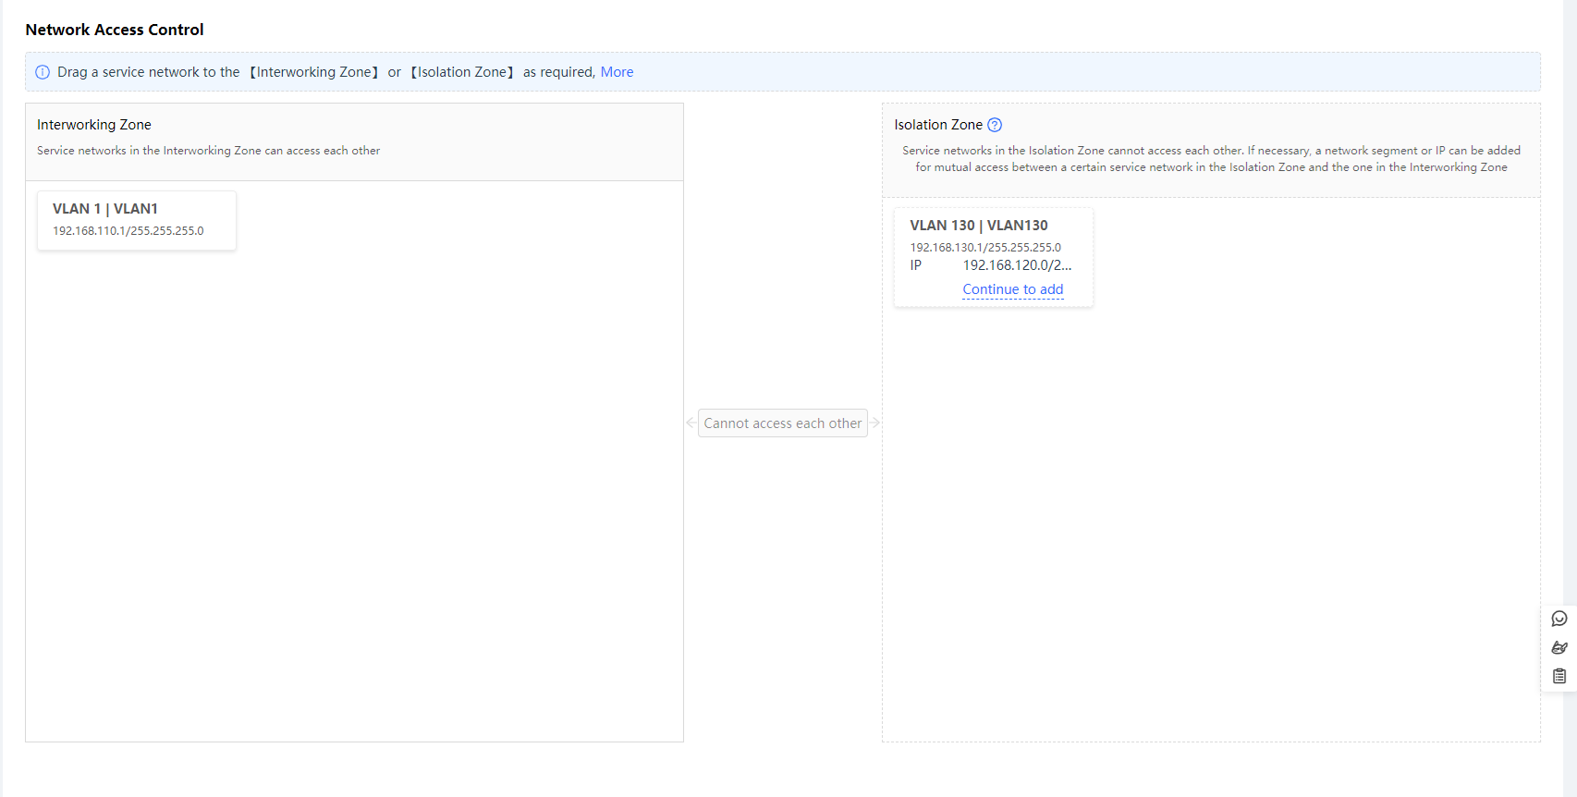The width and height of the screenshot is (1577, 797).
Task: Select the VLAN 130 | VLAN130 card title
Action: [978, 226]
